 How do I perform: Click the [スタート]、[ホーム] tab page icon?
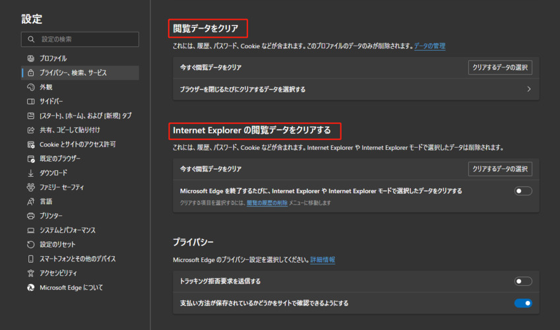click(31, 115)
